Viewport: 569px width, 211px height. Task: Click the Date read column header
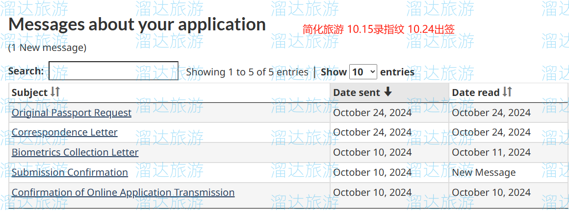[508, 93]
